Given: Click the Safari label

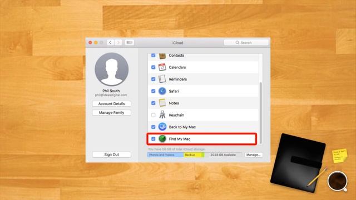Looking at the screenshot, I should (174, 91).
